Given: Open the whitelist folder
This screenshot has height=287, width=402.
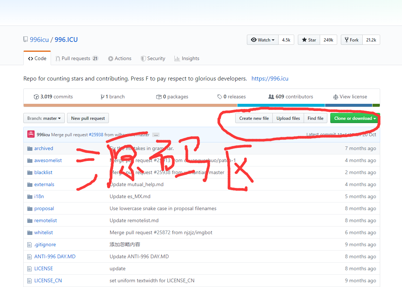Looking at the screenshot, I should (44, 233).
